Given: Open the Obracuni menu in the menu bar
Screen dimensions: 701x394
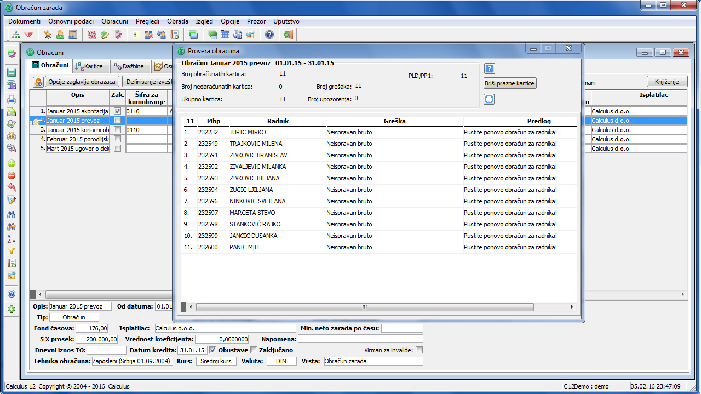Looking at the screenshot, I should tap(114, 21).
